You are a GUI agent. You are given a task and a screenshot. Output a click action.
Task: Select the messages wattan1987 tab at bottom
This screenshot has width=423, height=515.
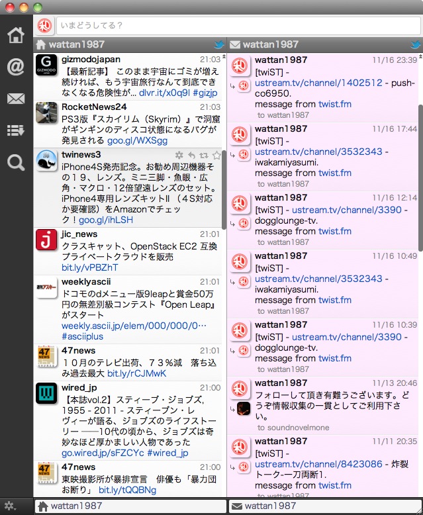pos(326,506)
